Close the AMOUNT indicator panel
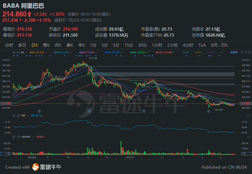 (18, 137)
